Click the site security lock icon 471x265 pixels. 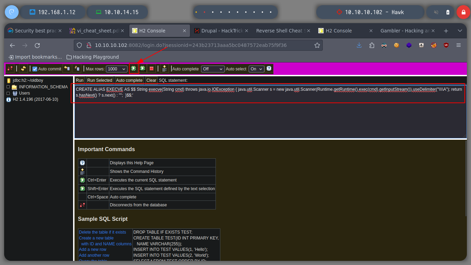(88, 45)
